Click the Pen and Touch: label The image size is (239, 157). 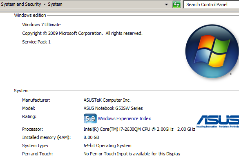pyautogui.click(x=38, y=154)
